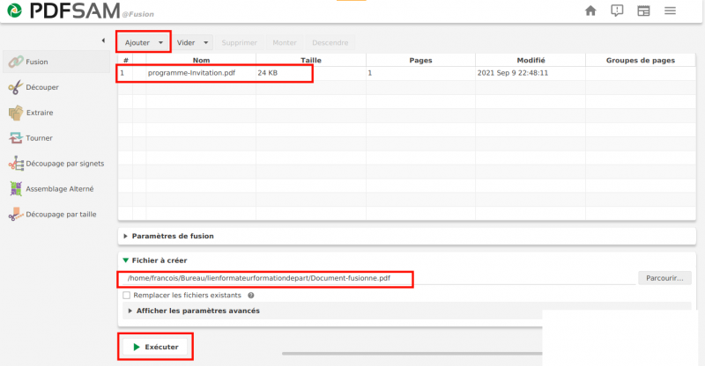The height and width of the screenshot is (366, 705).
Task: Open the hamburger menu
Action: point(670,11)
